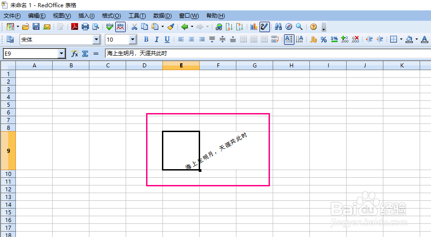Open a file with the folder icon
Image resolution: width=431 pixels, height=237 pixels.
[x=25, y=27]
